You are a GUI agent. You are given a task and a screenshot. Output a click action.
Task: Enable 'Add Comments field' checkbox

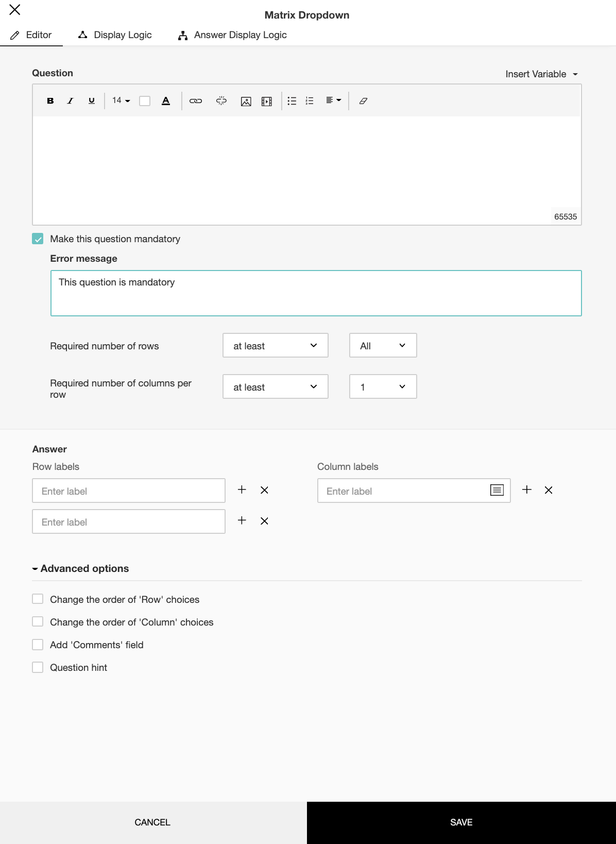point(38,645)
